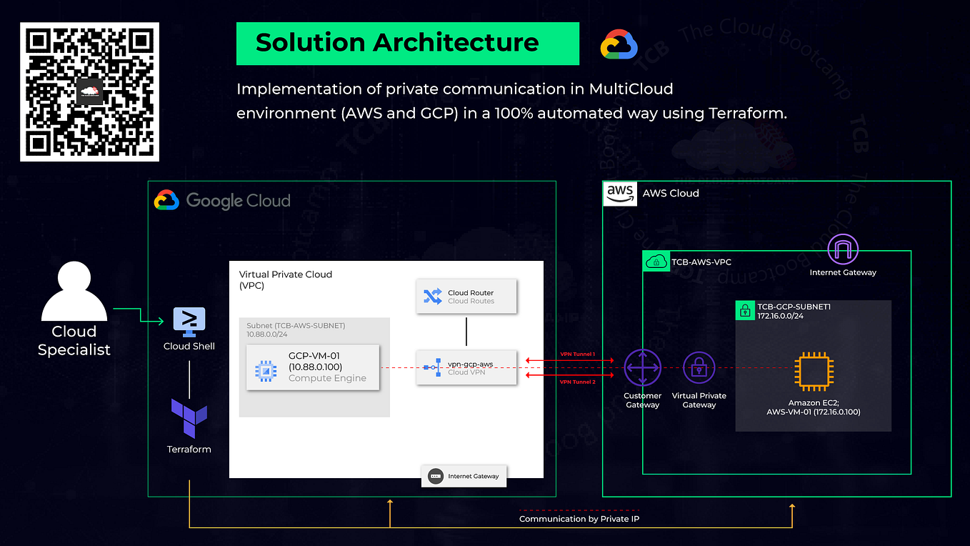Click the TCB-GCP-SUBNET1 padlock badge

(746, 309)
